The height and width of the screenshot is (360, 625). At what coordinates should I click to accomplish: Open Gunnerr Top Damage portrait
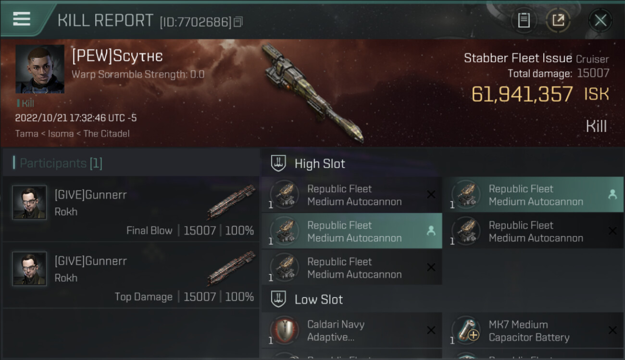point(29,269)
